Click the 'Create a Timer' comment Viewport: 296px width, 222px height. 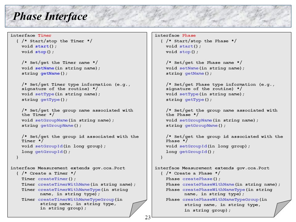coord(49,173)
